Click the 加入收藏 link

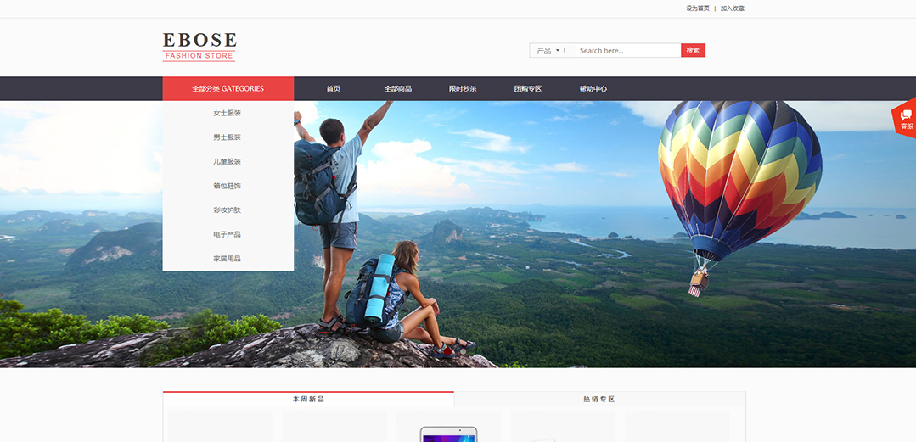732,8
